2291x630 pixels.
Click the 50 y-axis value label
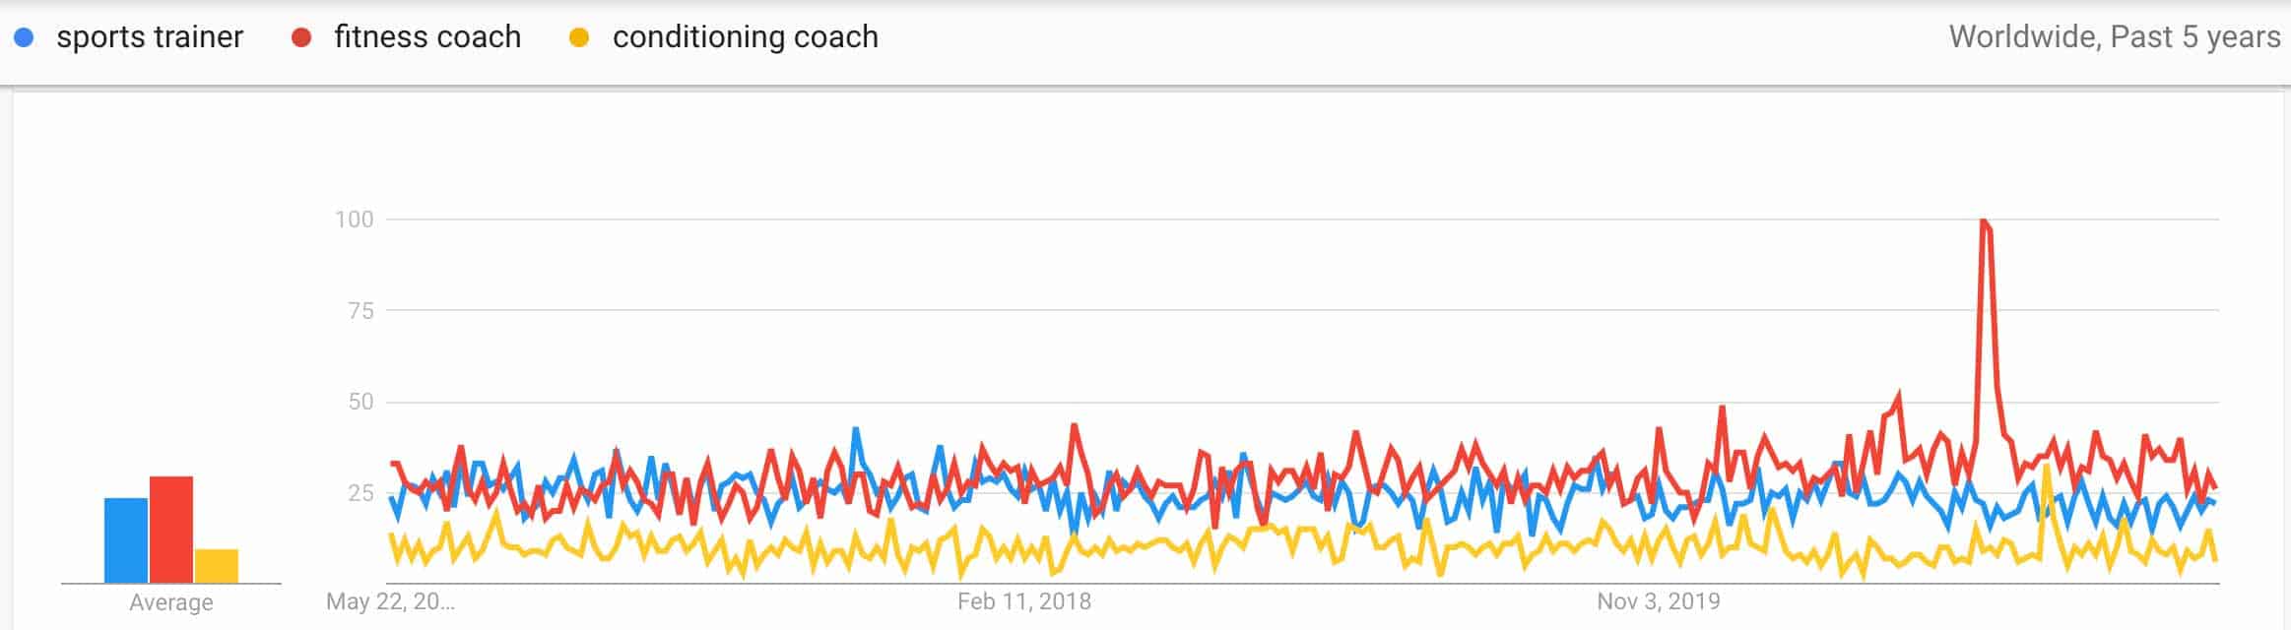360,402
